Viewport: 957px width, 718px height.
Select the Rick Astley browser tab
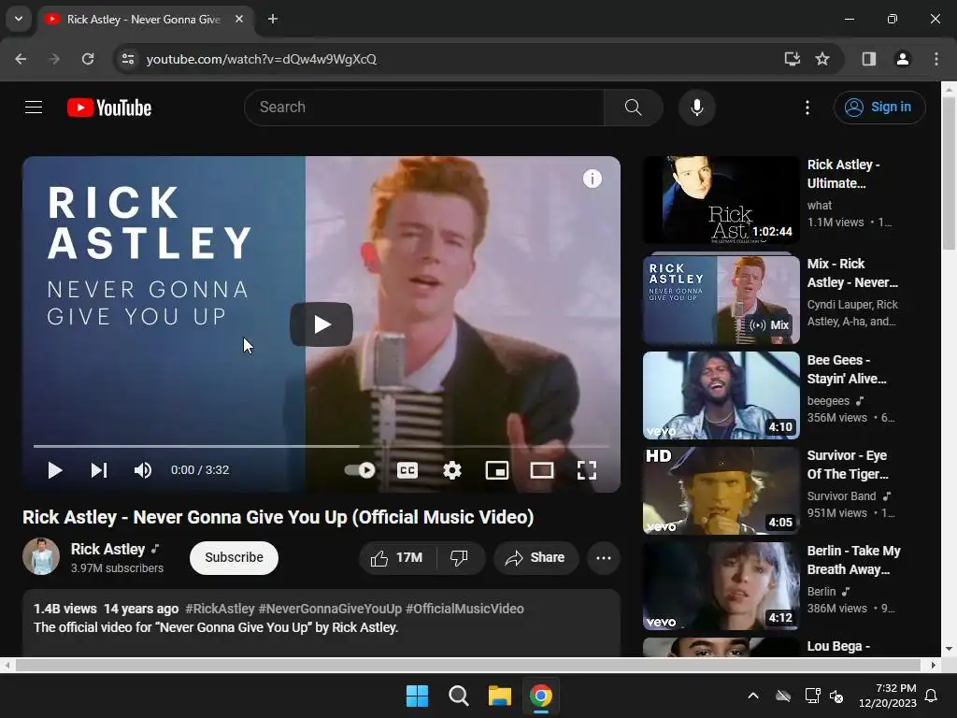[143, 20]
